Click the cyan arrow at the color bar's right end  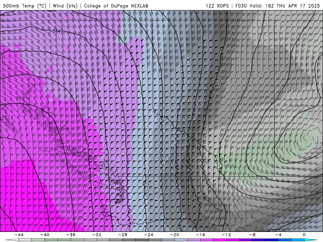[311, 240]
